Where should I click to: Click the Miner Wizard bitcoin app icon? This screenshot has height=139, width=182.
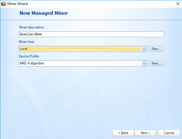[3, 4]
